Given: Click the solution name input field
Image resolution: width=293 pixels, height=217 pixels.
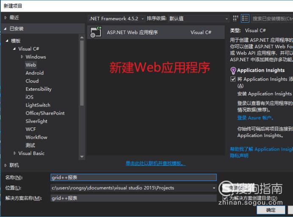Looking at the screenshot, I should (134, 198).
